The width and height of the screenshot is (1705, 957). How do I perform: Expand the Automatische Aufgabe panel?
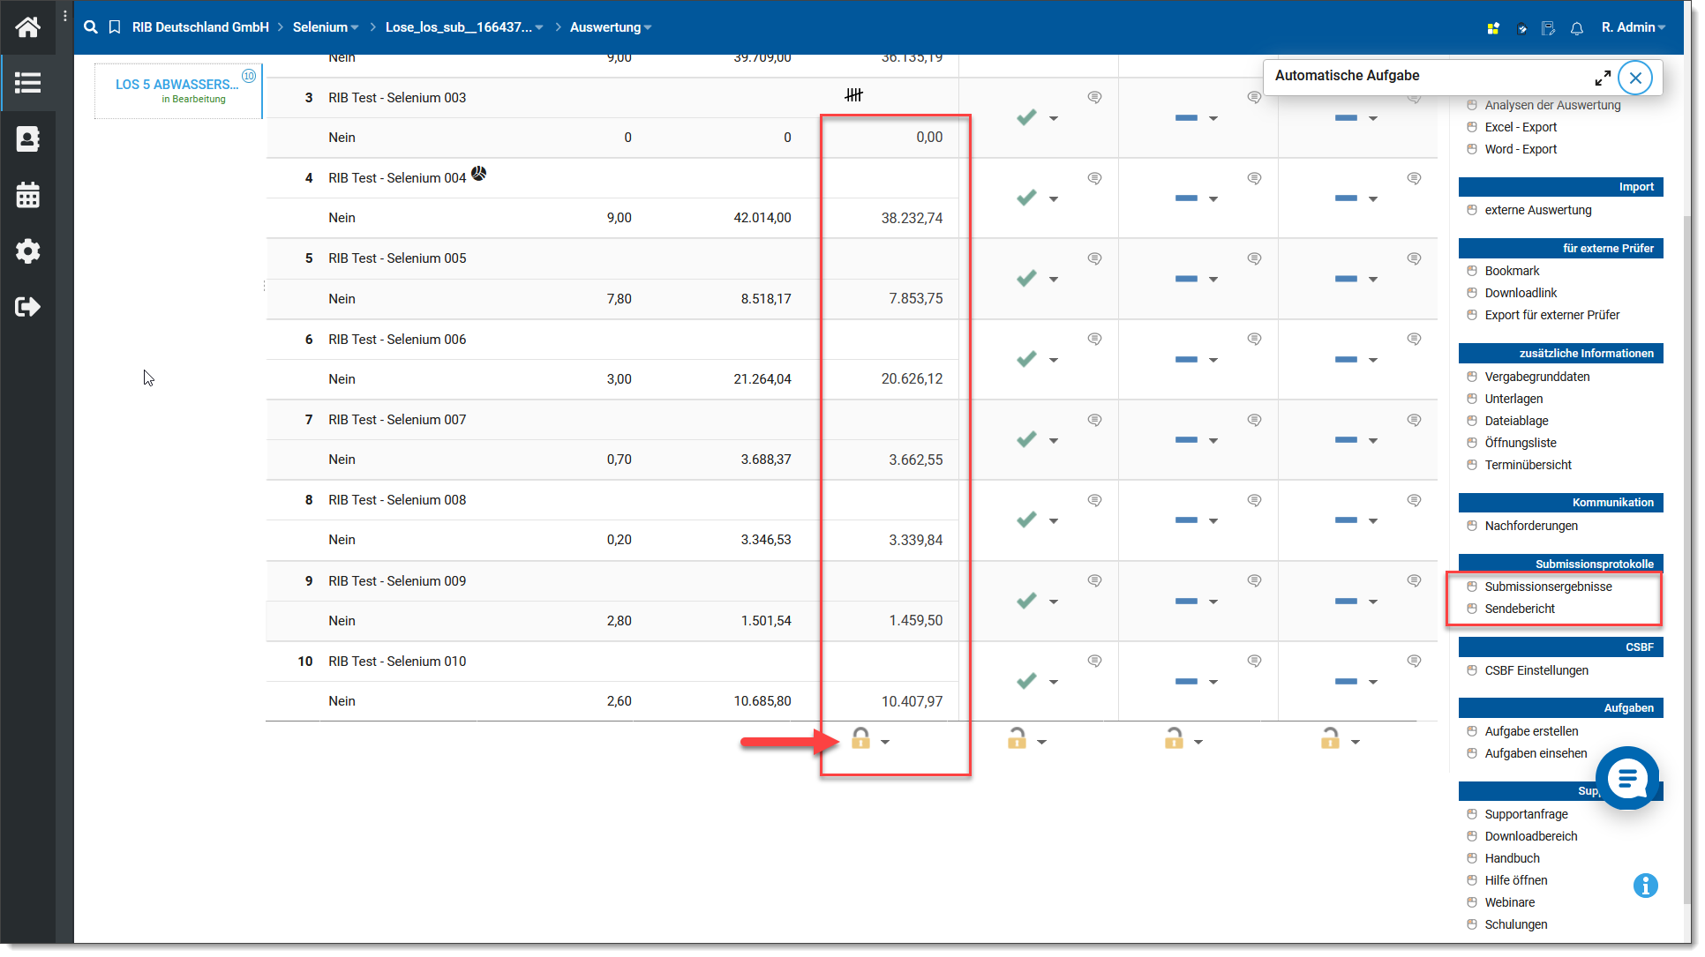tap(1603, 78)
